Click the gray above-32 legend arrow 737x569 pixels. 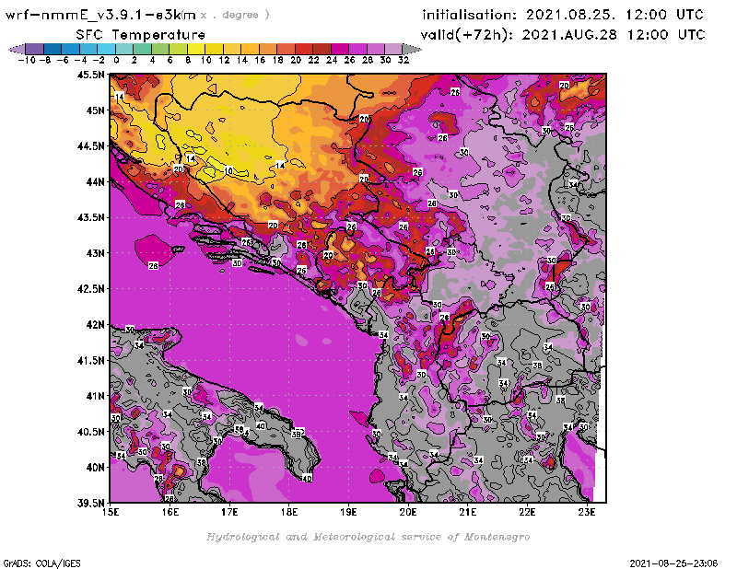pyautogui.click(x=412, y=49)
